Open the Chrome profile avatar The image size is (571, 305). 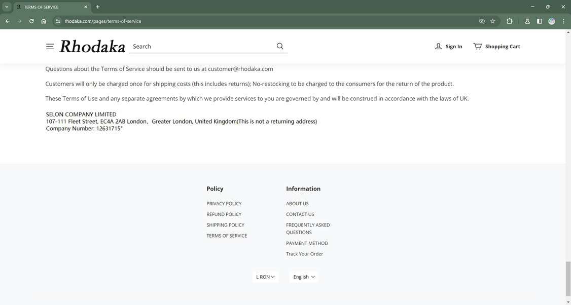552,21
